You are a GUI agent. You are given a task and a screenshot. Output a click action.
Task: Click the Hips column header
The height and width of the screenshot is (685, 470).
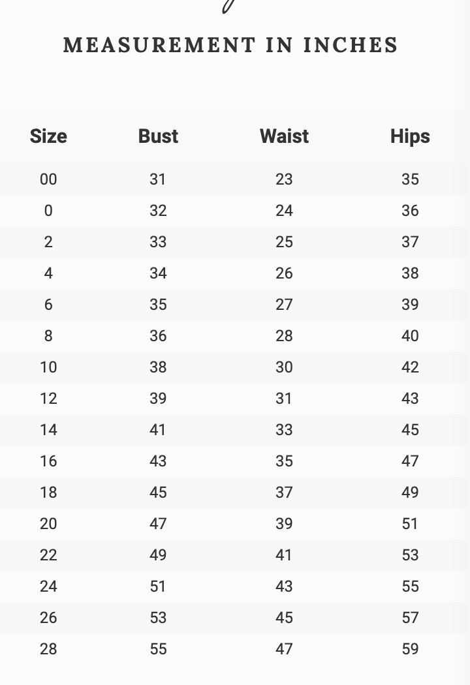410,136
